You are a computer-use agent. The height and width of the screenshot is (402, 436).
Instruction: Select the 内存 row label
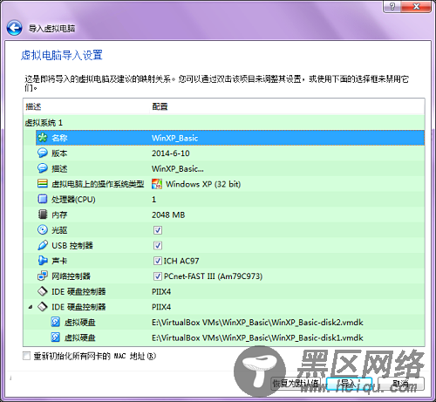[59, 215]
